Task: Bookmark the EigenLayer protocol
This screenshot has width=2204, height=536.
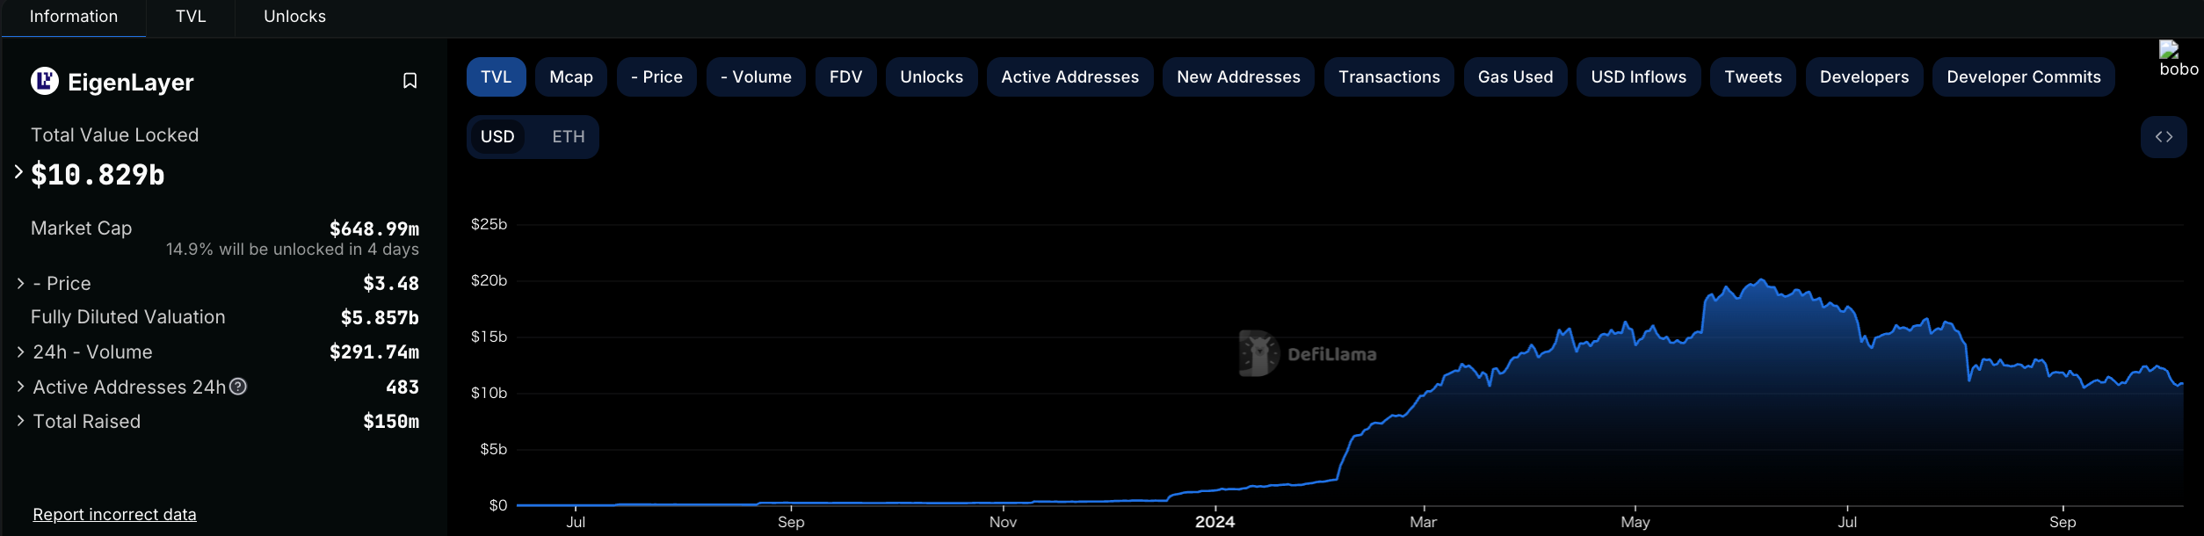Action: point(410,81)
